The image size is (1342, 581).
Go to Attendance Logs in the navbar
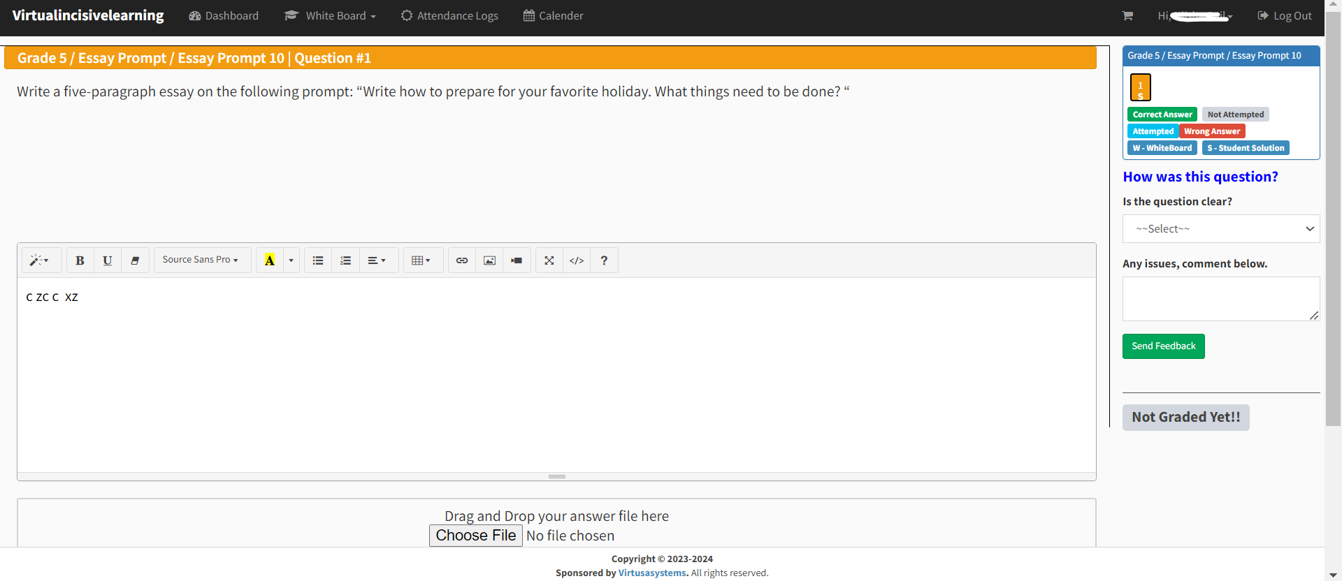449,16
